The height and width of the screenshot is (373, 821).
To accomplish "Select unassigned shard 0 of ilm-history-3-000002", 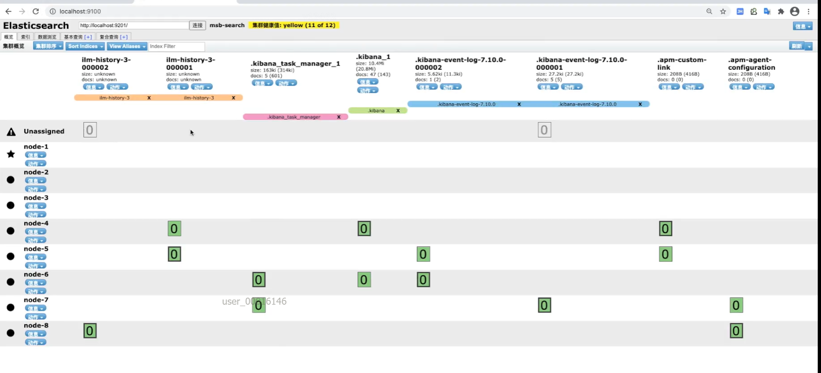I will (90, 130).
